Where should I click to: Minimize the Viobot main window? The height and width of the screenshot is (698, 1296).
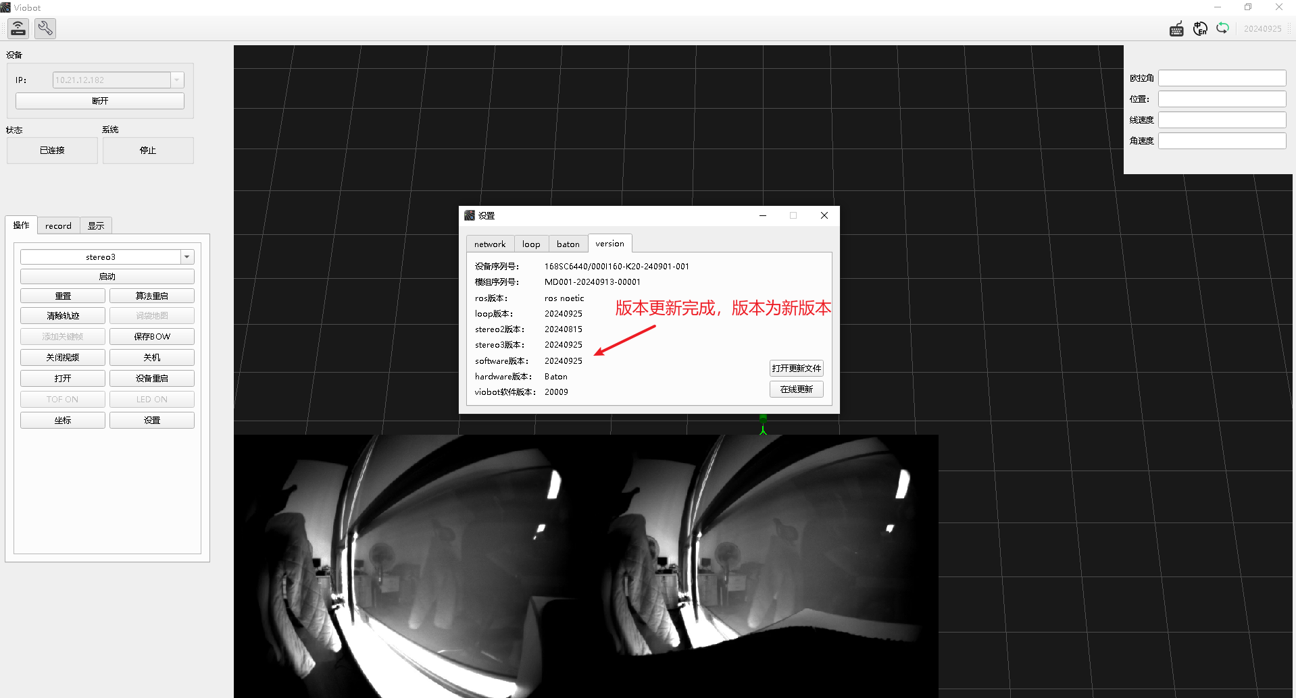[1218, 7]
